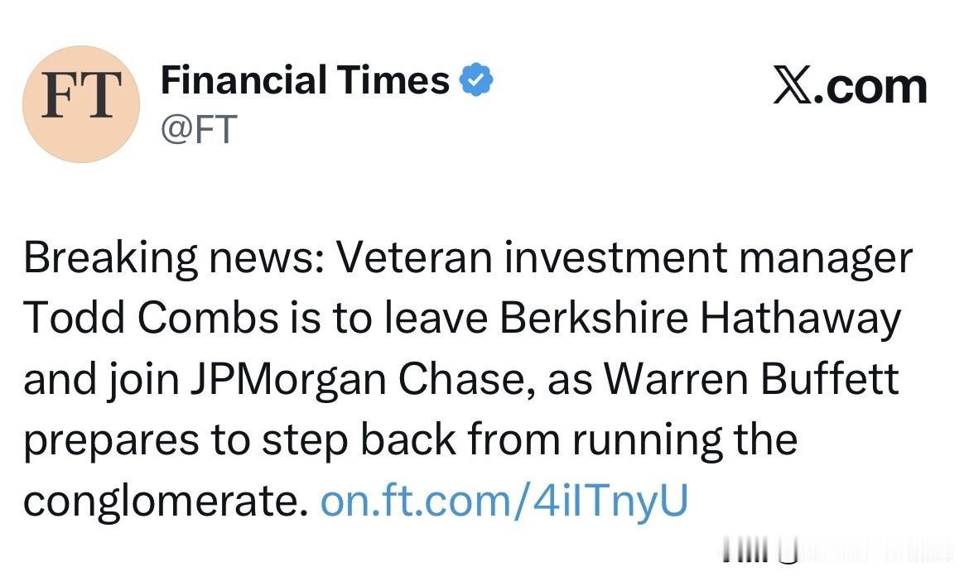The height and width of the screenshot is (581, 969).
Task: Open the Financial Times account name
Action: [304, 81]
